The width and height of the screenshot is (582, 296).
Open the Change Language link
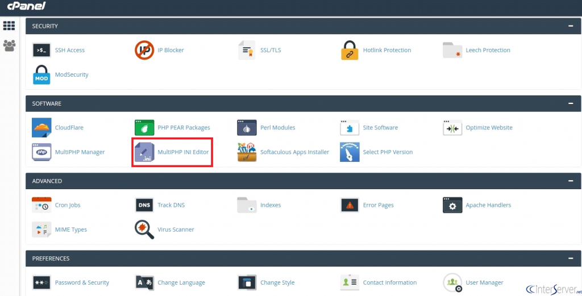coord(181,282)
